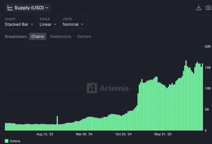This screenshot has width=212, height=144.
Task: Click the Artemis logo watermark icon
Action: 92,88
